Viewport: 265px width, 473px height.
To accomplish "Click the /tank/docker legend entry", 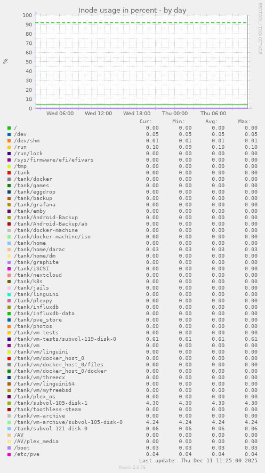I will click(33, 179).
